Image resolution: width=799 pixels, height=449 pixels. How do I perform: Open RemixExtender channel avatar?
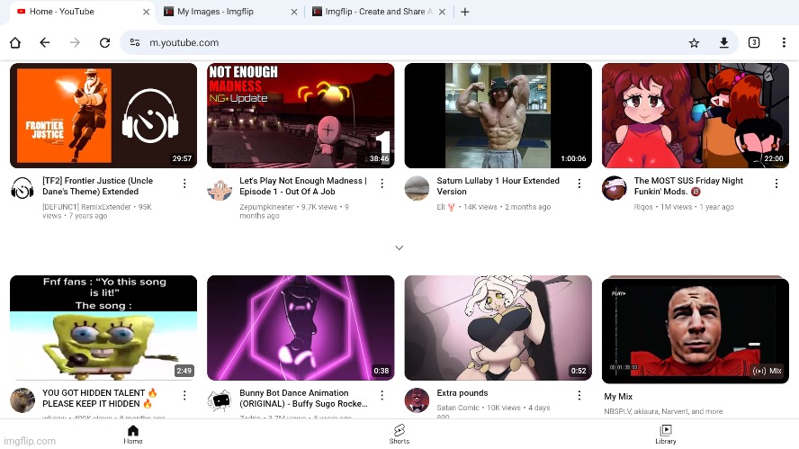tap(22, 189)
